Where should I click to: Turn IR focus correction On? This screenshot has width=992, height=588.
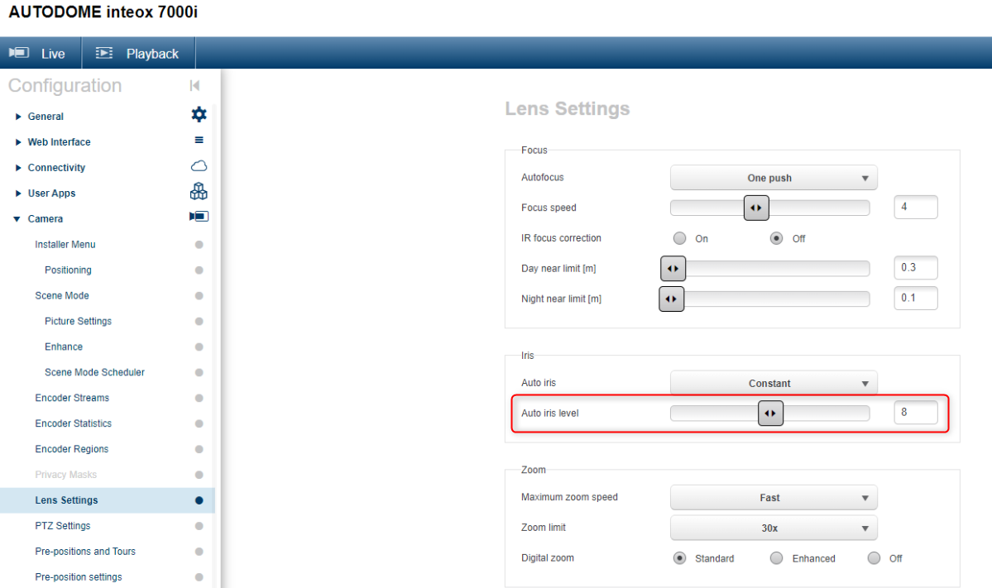tap(679, 238)
